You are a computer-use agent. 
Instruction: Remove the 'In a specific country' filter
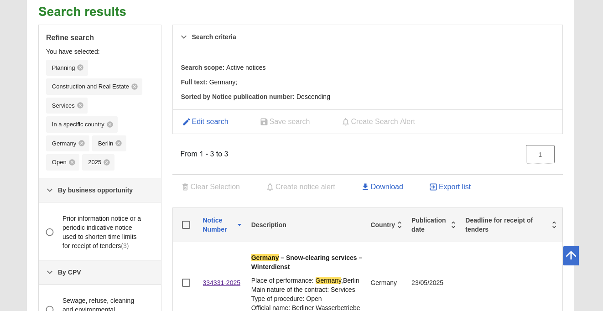(x=110, y=124)
